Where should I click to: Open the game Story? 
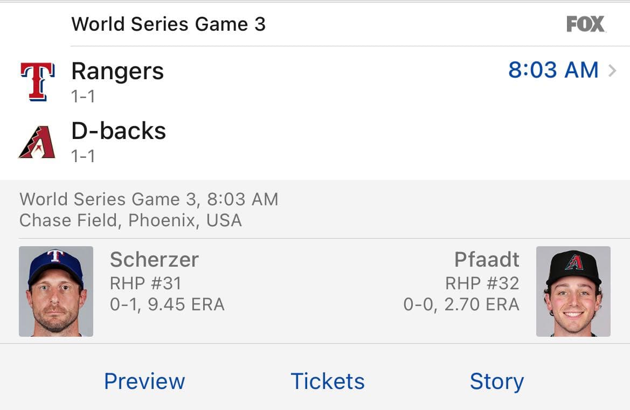[496, 381]
